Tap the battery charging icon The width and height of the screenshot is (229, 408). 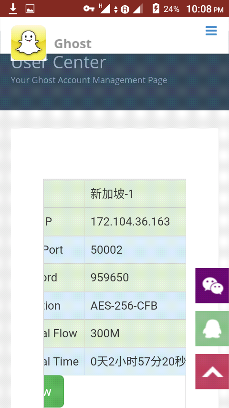coord(156,9)
